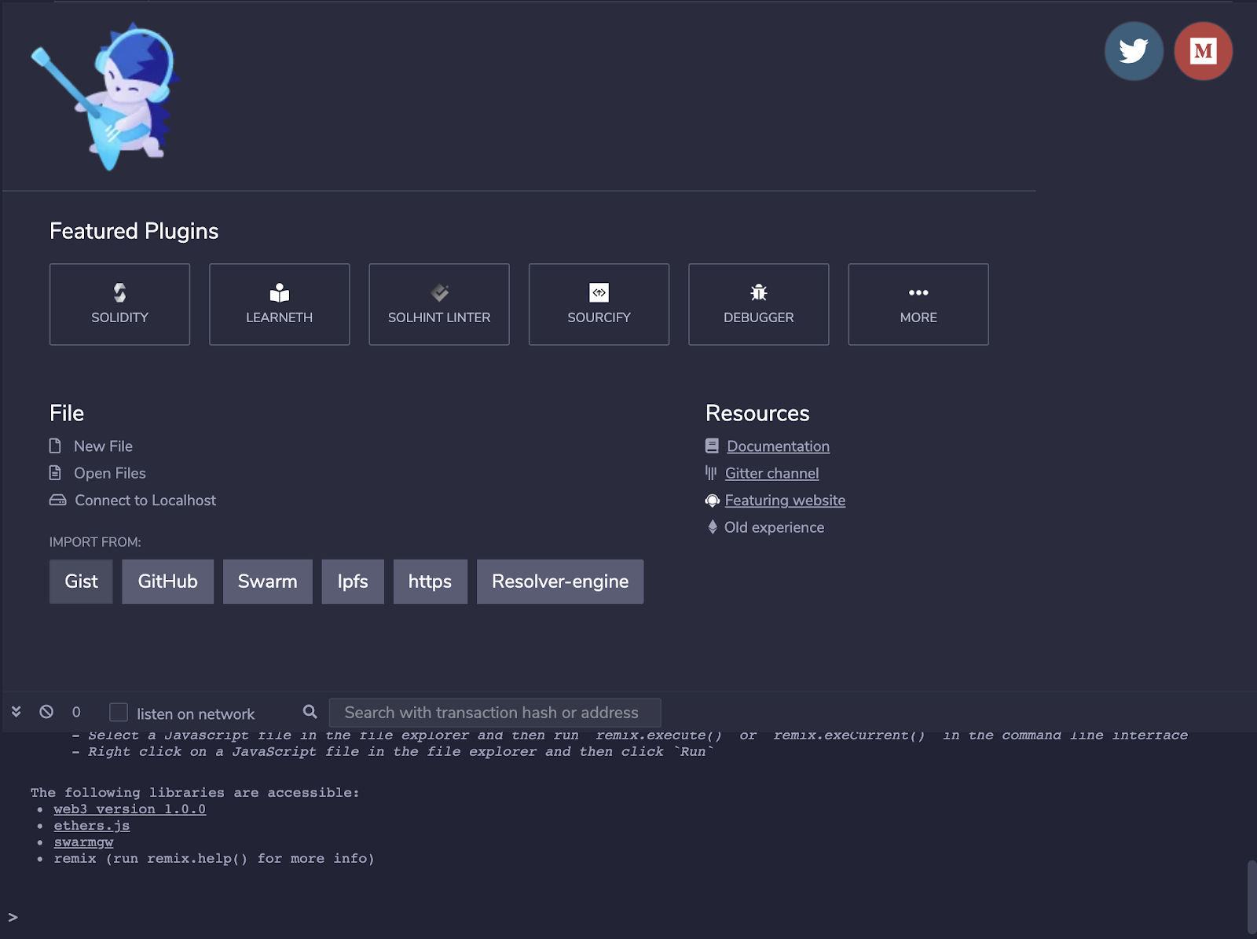Click the Open Files page icon
The width and height of the screenshot is (1257, 939).
[55, 473]
